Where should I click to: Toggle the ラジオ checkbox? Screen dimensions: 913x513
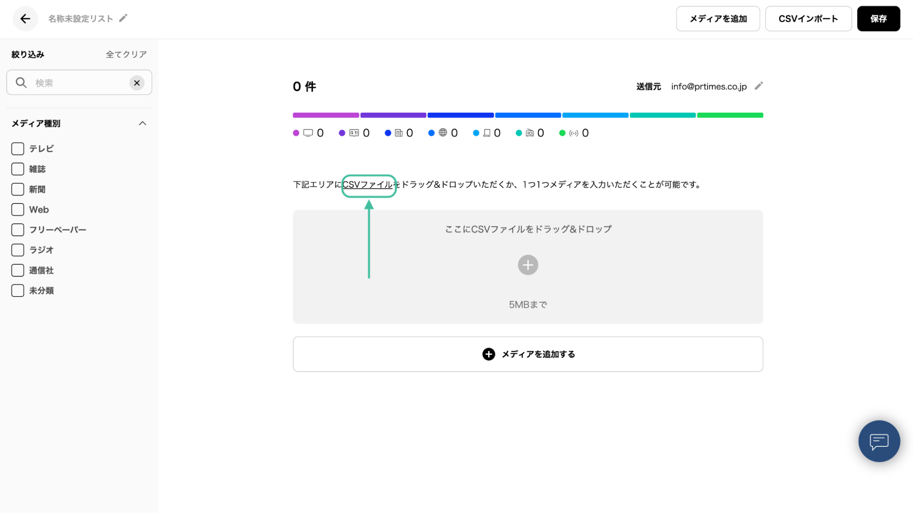click(x=18, y=250)
